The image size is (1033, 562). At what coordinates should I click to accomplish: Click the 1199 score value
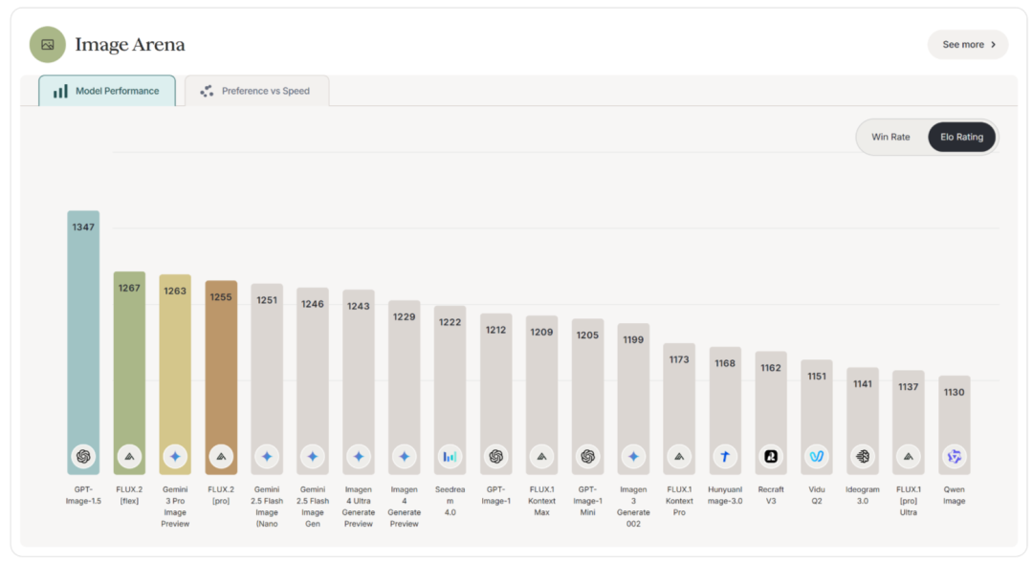pos(633,339)
